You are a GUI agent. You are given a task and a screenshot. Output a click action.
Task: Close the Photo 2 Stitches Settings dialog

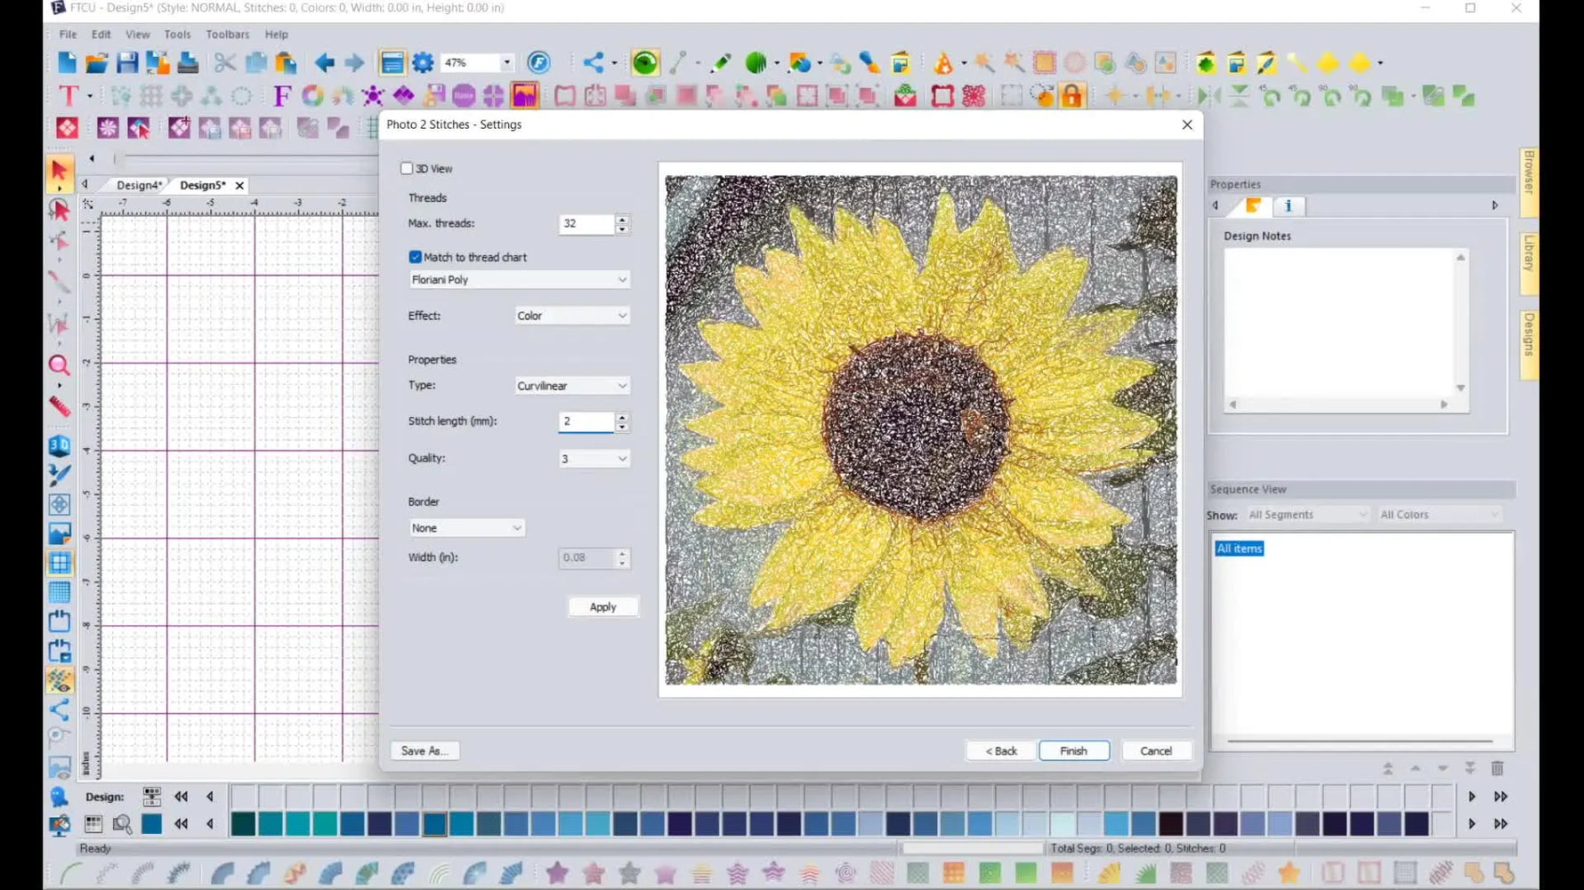(1186, 124)
